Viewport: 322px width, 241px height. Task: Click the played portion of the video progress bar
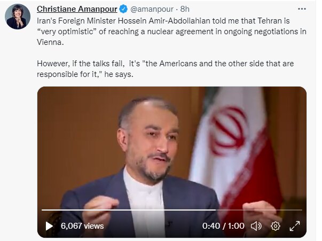click(129, 210)
